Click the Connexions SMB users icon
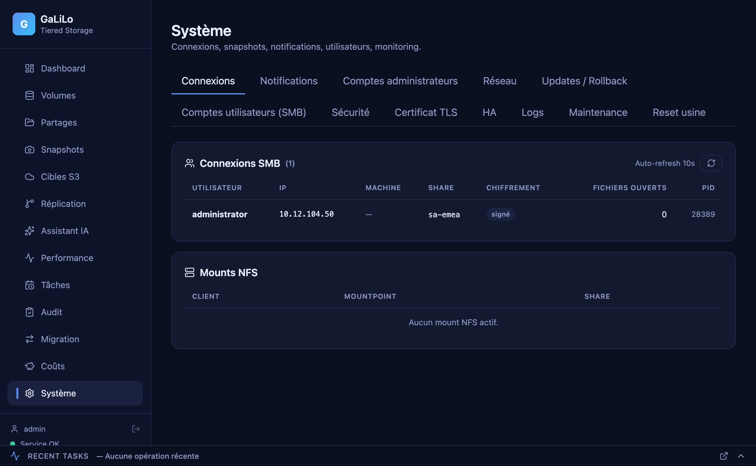Screen dimensions: 756x466 click(x=190, y=163)
